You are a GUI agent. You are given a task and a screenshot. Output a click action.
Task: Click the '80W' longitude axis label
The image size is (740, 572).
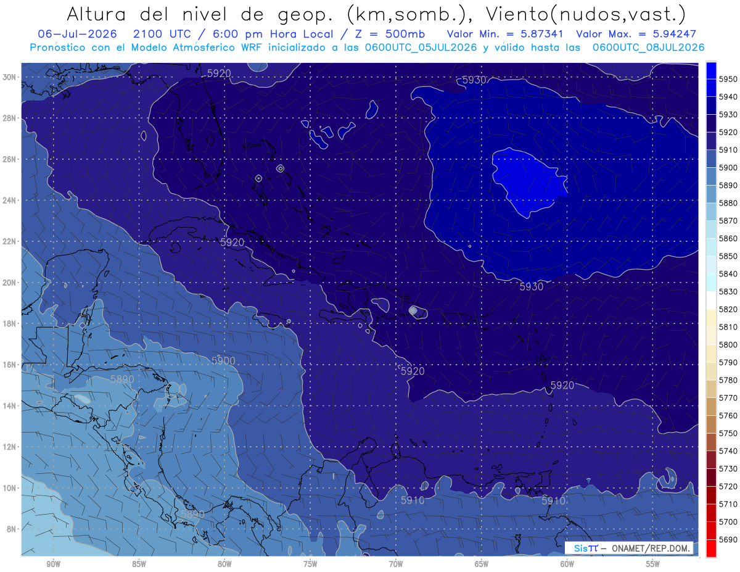click(224, 563)
